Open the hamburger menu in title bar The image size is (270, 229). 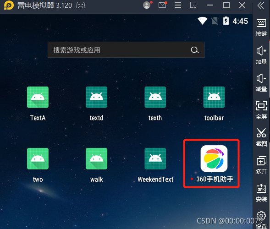click(x=178, y=5)
